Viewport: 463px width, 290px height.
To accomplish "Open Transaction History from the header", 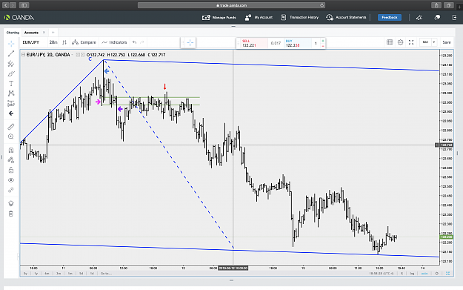I will (299, 18).
